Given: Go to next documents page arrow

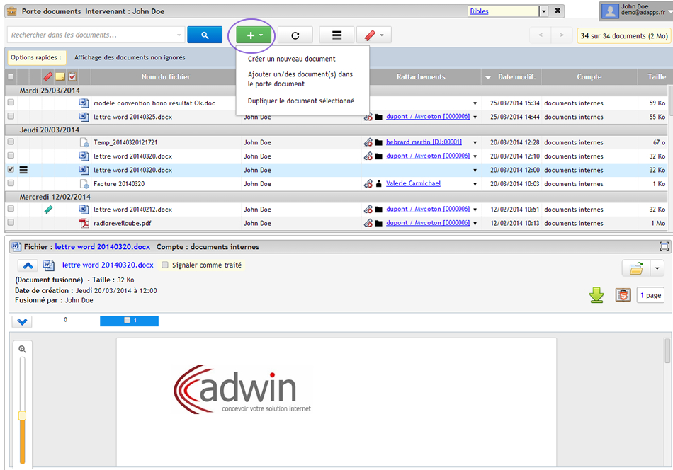Looking at the screenshot, I should [x=562, y=35].
